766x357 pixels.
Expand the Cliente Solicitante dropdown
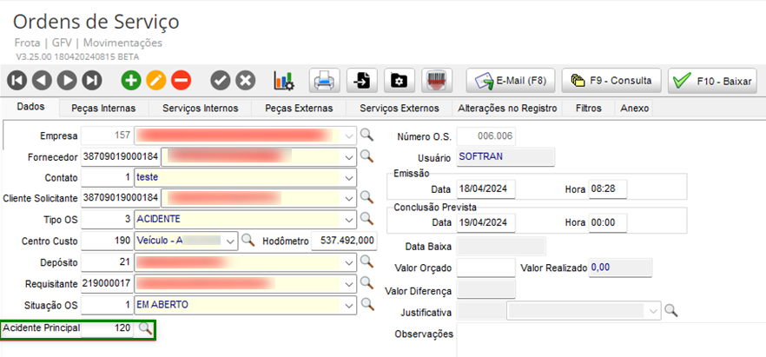pos(349,198)
